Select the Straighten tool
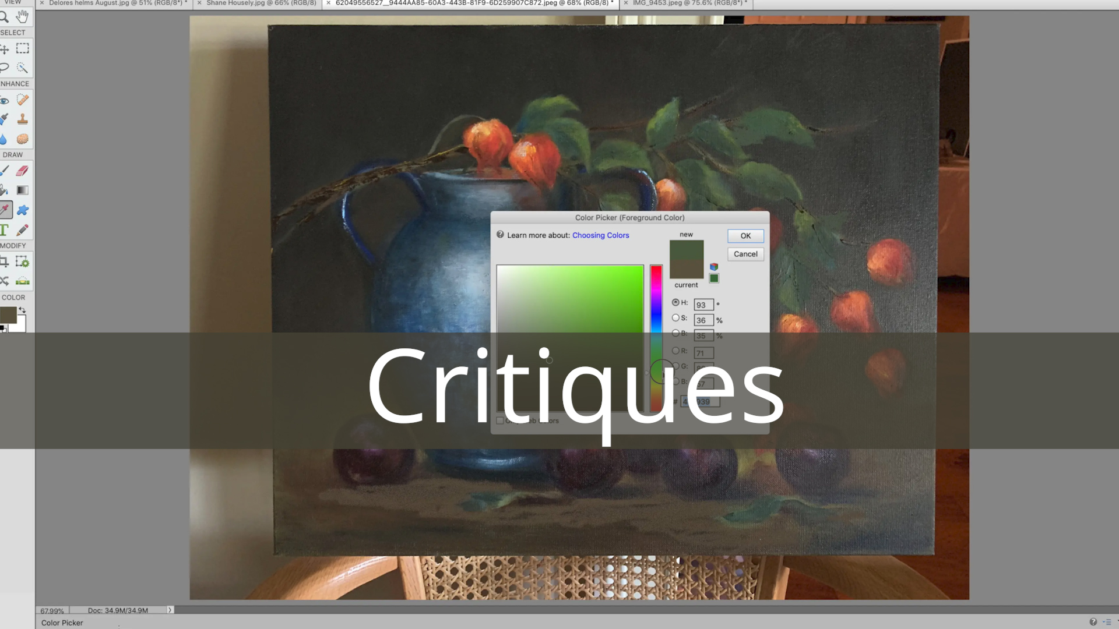The image size is (1119, 629). (x=22, y=281)
